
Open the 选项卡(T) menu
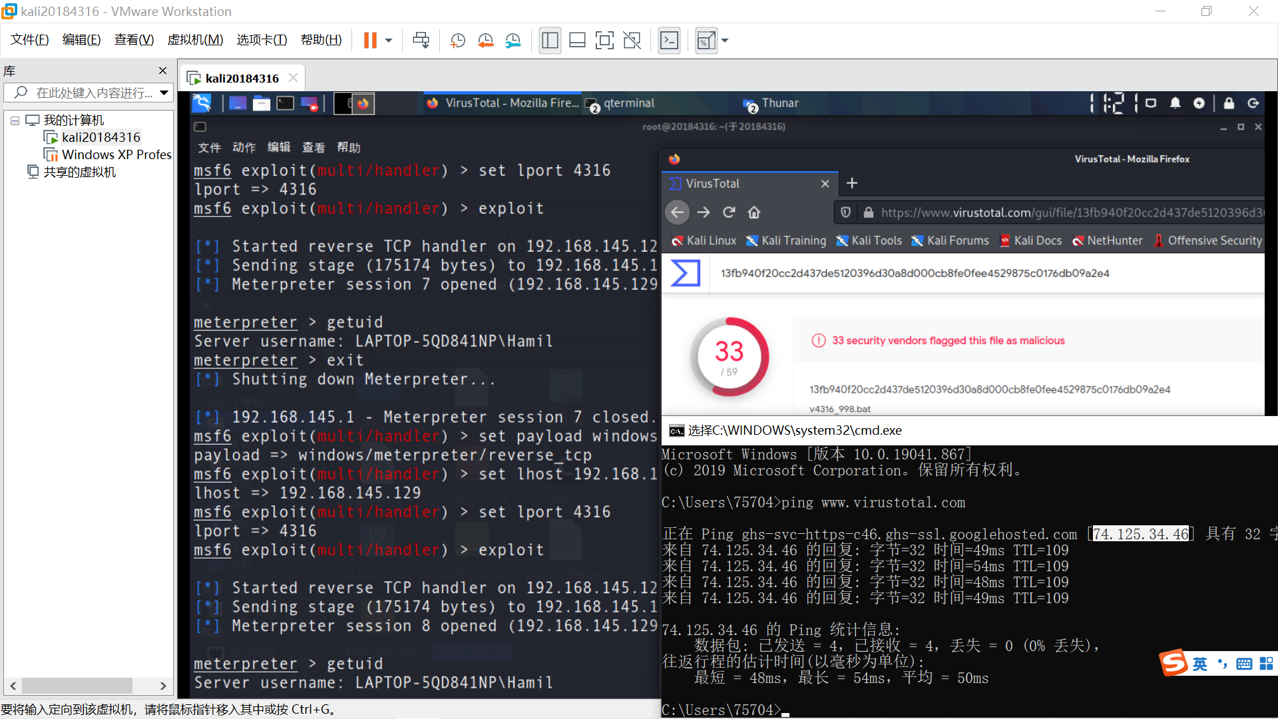262,40
